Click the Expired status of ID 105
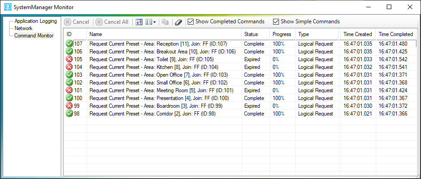Viewport: 421px width, 179px height. tap(252, 59)
